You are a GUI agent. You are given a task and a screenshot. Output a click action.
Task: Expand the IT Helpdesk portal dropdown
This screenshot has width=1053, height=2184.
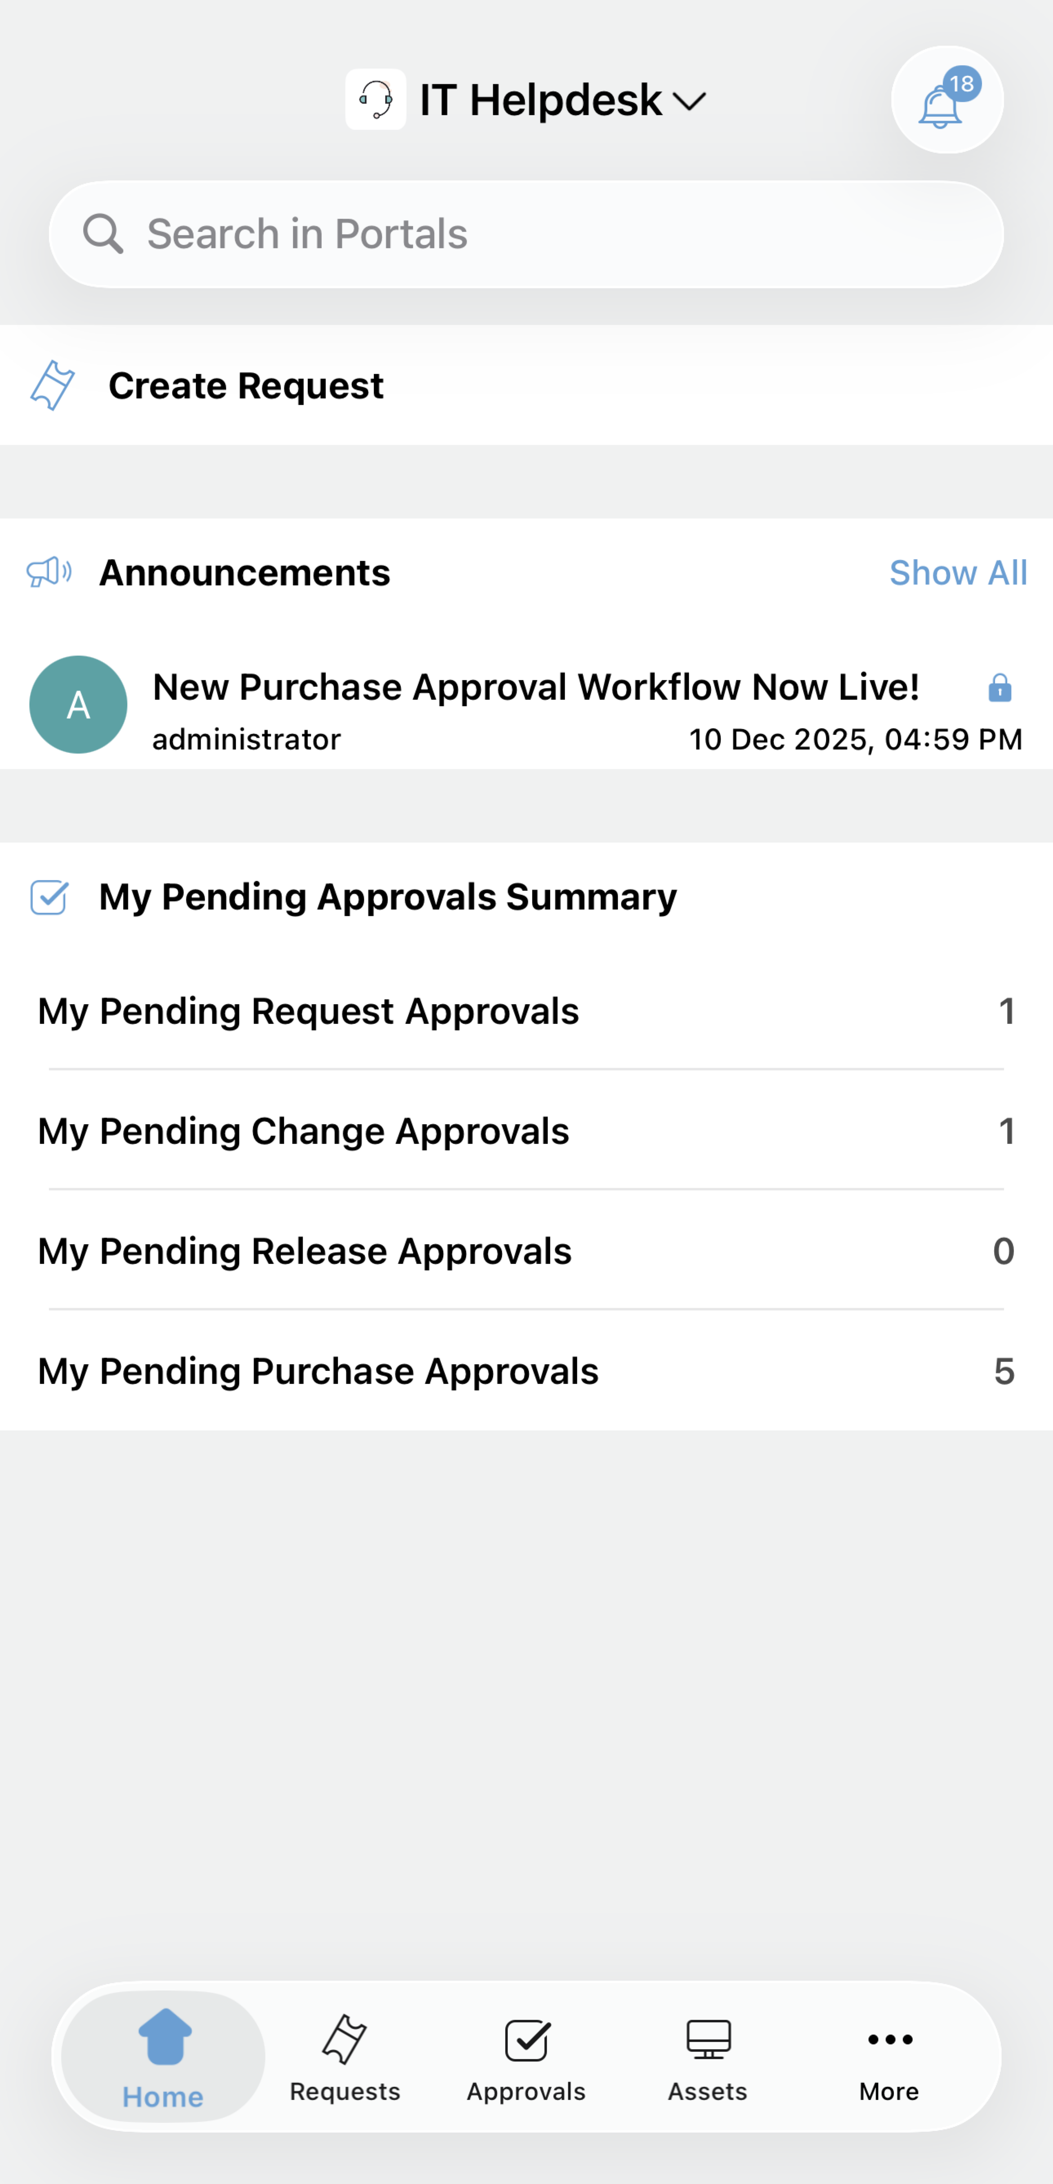(x=689, y=102)
